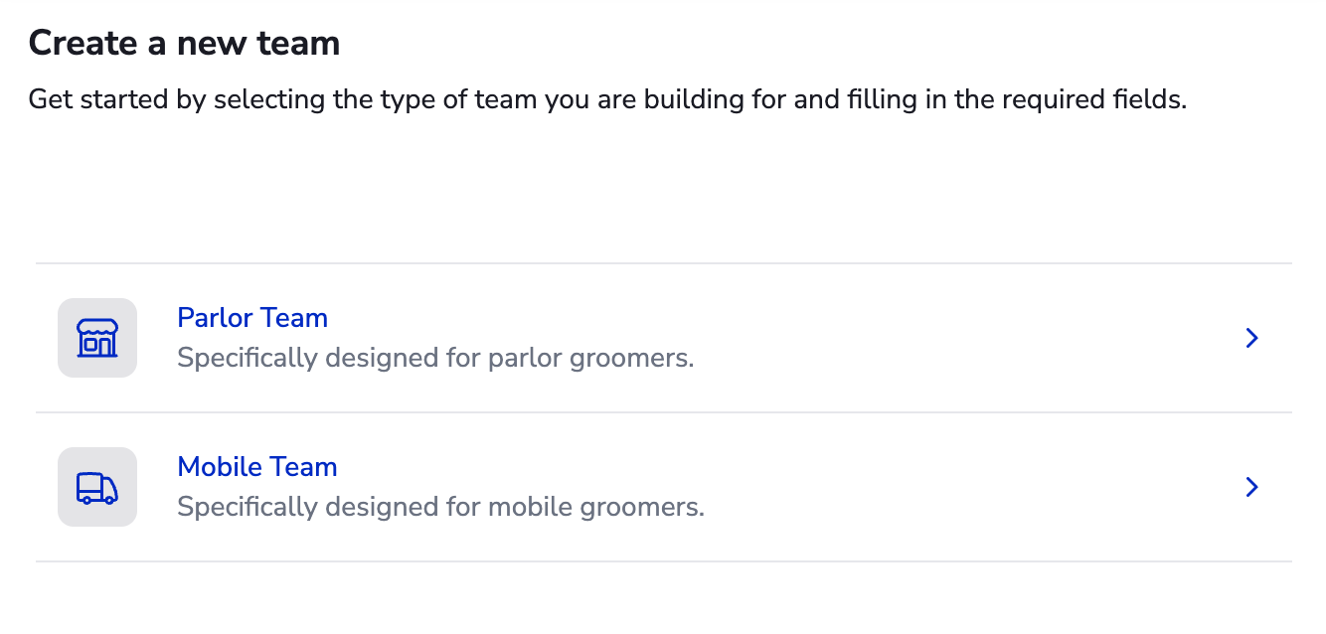Select the Mobile Team title link

257,467
